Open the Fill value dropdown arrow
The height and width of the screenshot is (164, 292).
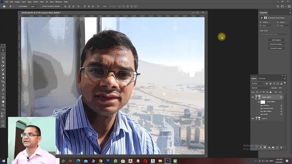284,92
